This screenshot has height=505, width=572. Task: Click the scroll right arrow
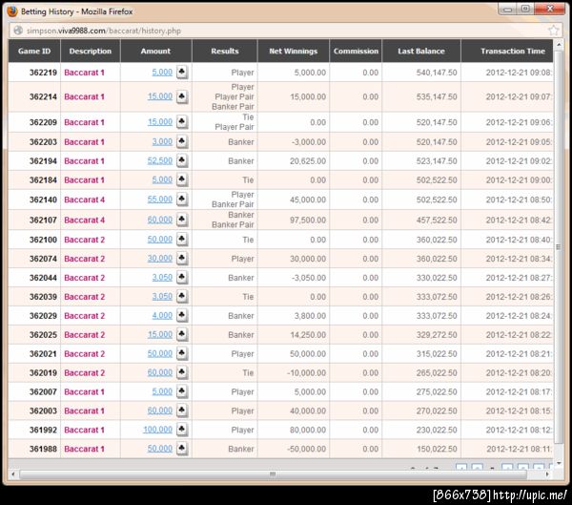point(547,474)
